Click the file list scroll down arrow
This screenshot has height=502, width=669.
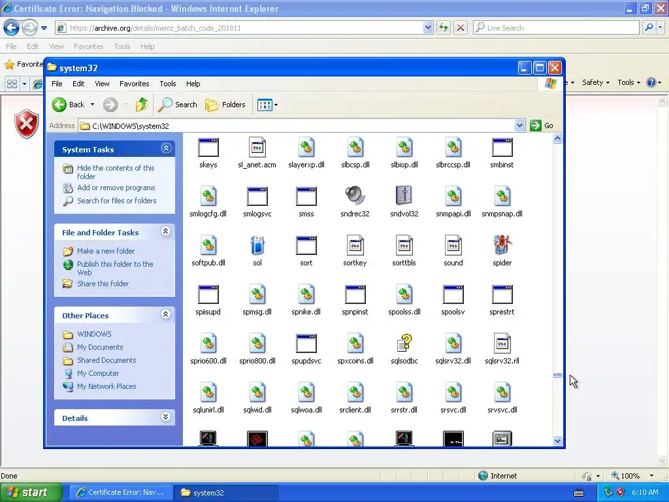pyautogui.click(x=557, y=441)
